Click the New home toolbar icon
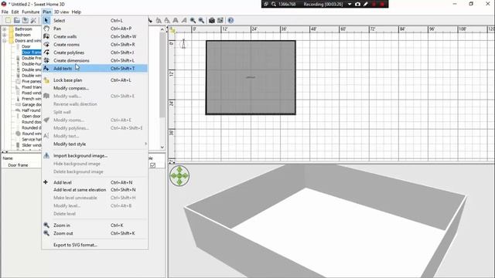 click(x=8, y=21)
